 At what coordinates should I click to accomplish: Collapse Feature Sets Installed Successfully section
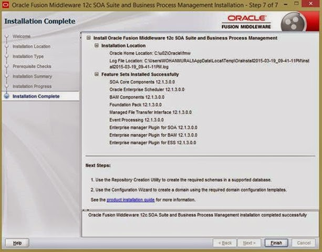[x=96, y=74]
